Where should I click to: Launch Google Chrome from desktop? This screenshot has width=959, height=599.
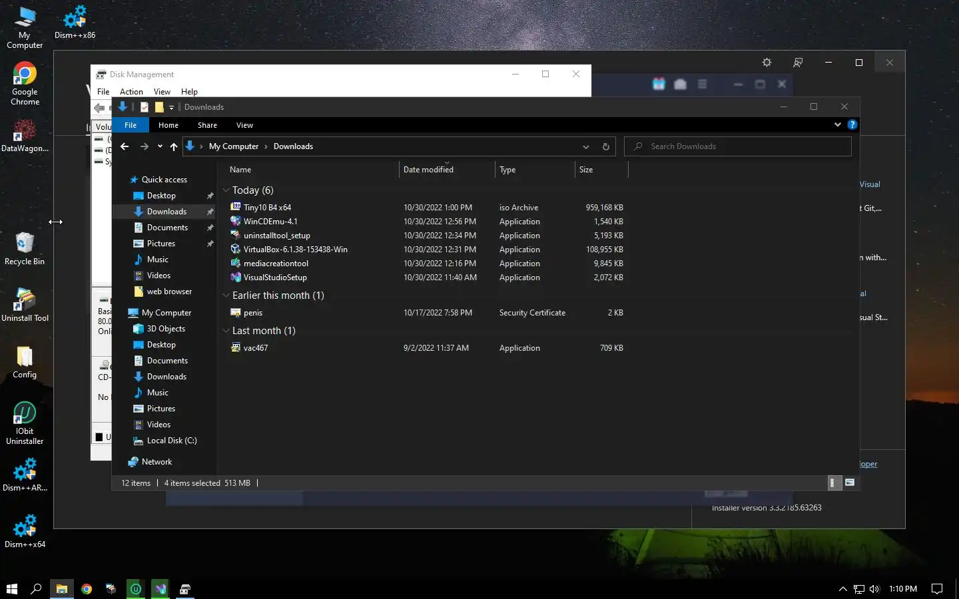25,84
